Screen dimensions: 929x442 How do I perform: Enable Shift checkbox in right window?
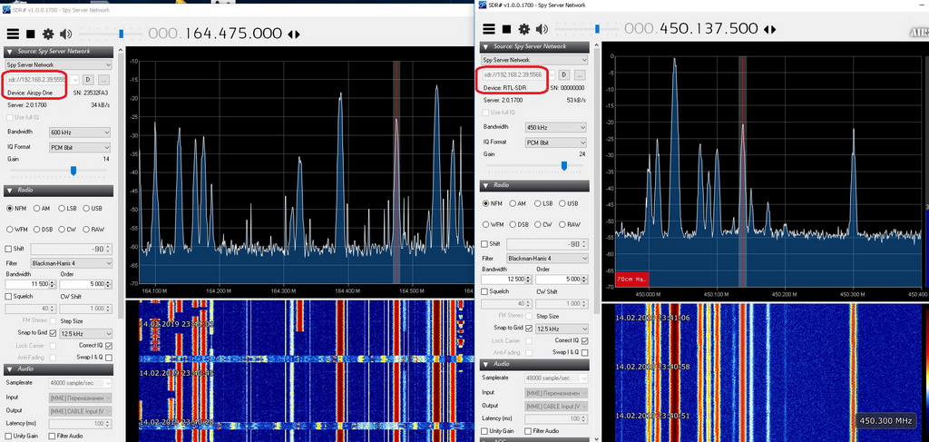[485, 244]
